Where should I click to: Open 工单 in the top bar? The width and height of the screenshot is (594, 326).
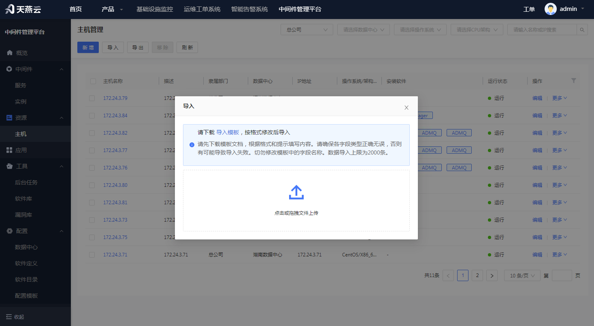pyautogui.click(x=529, y=9)
